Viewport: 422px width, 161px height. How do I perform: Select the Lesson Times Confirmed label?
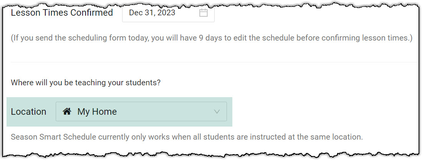(62, 13)
